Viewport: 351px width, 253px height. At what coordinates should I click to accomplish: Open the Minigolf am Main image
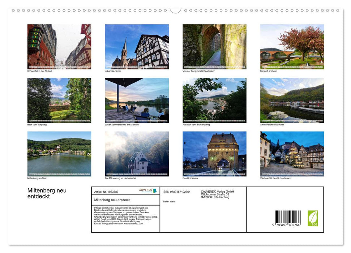click(x=292, y=46)
